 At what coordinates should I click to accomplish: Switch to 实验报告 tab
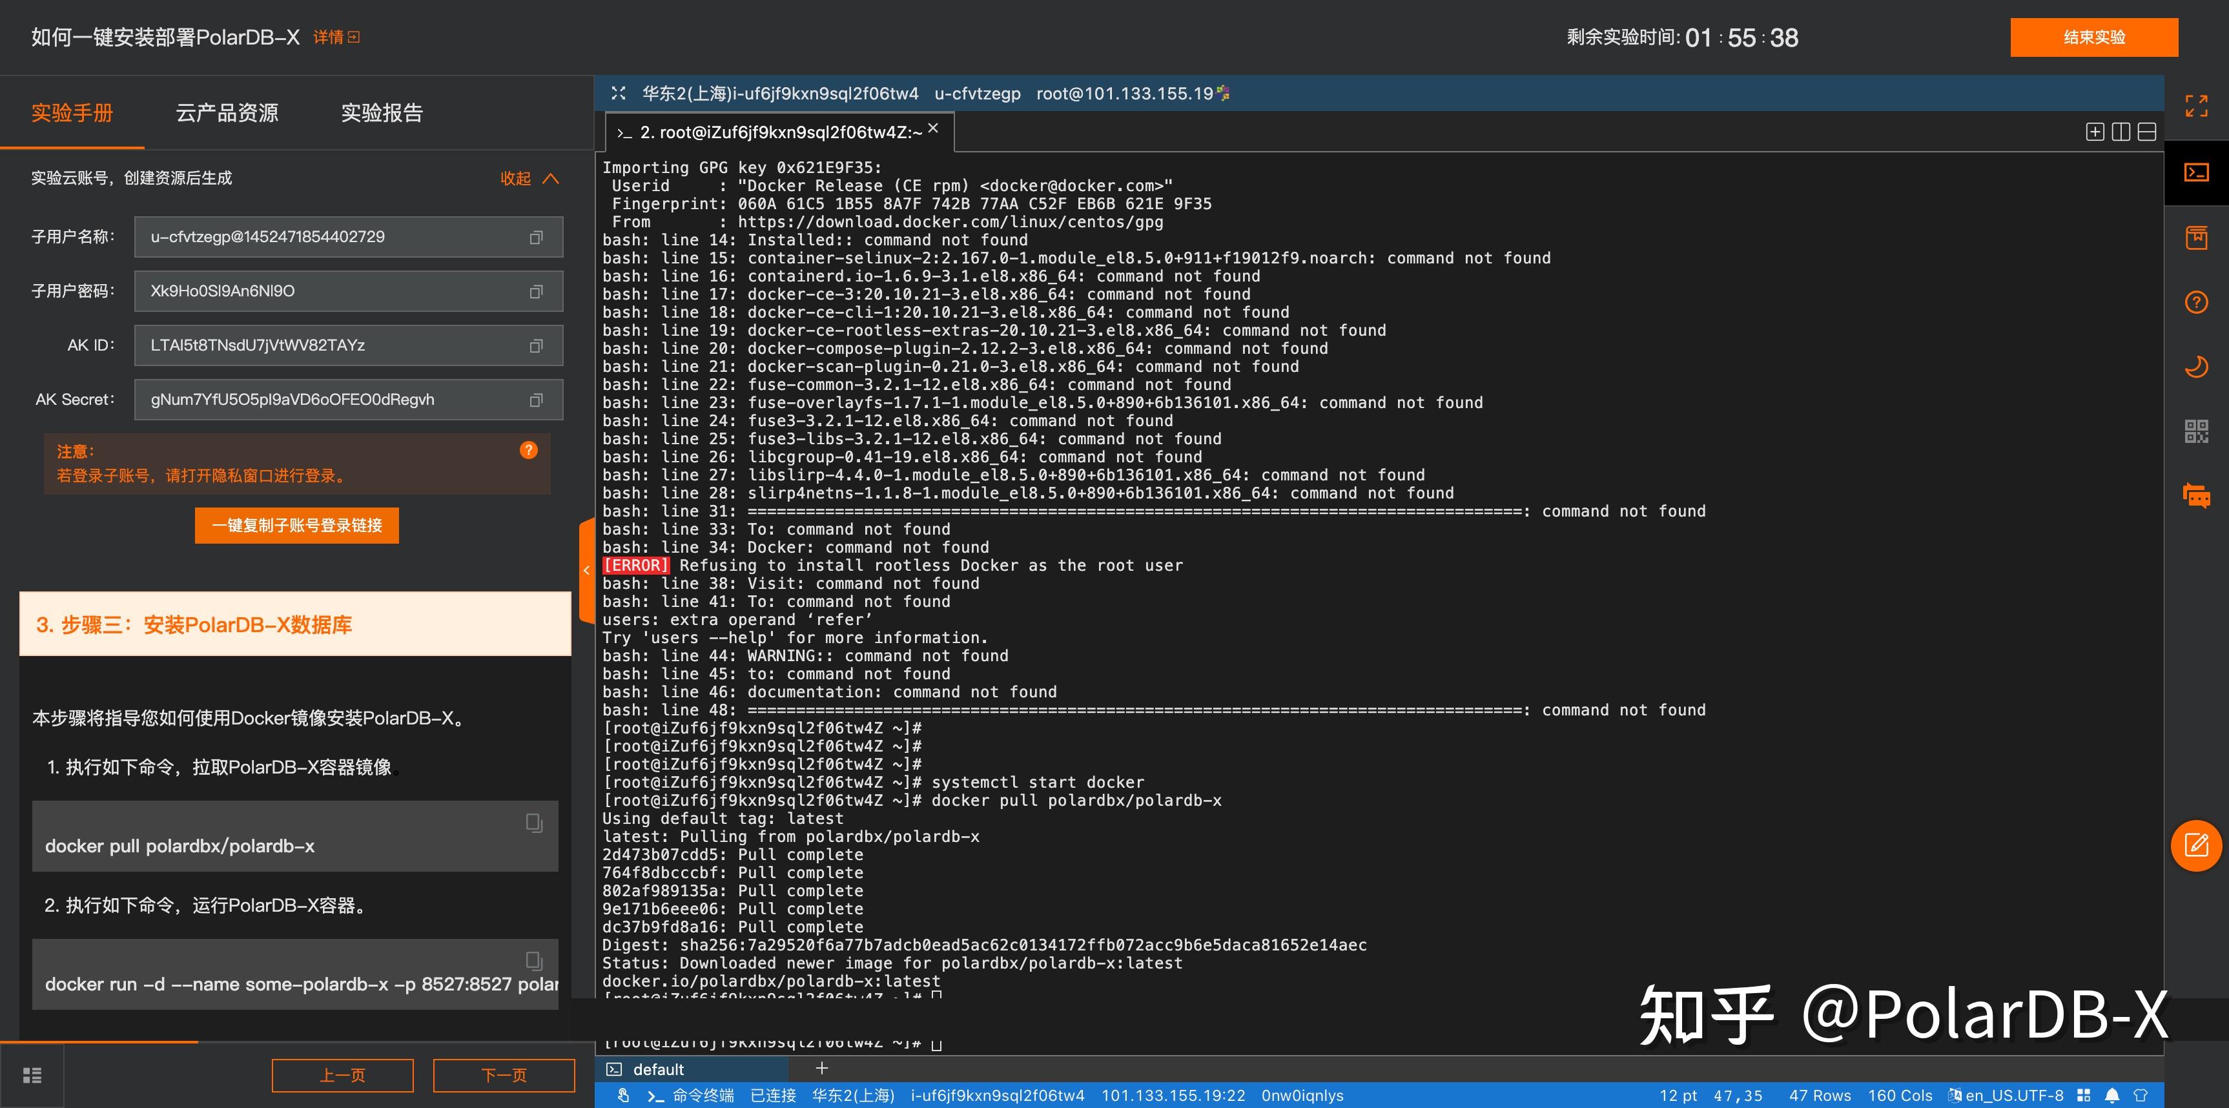click(x=382, y=113)
